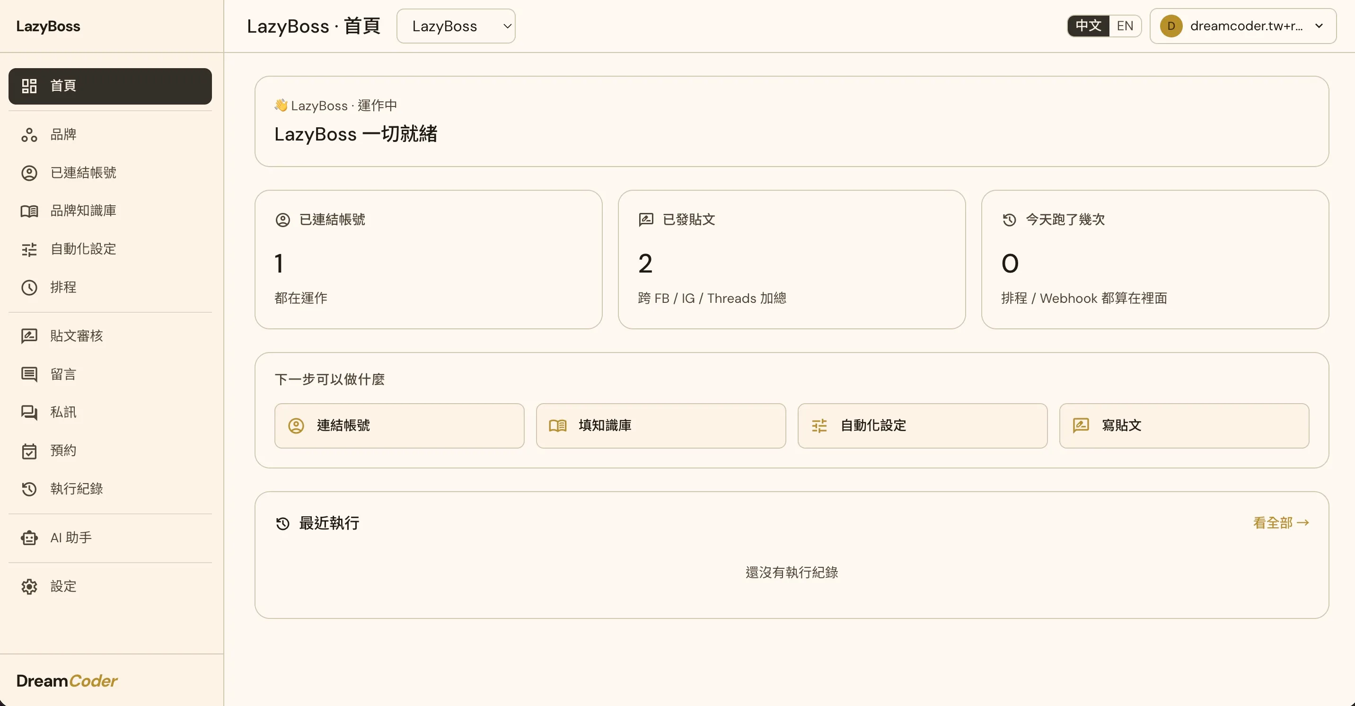The width and height of the screenshot is (1355, 706).
Task: Expand the dreamcoder.tw account menu
Action: tap(1242, 26)
